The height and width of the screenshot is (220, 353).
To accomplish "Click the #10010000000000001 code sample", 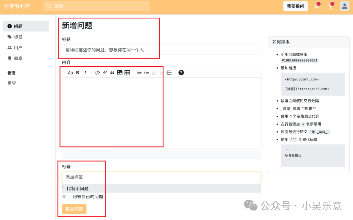I will 299,60.
